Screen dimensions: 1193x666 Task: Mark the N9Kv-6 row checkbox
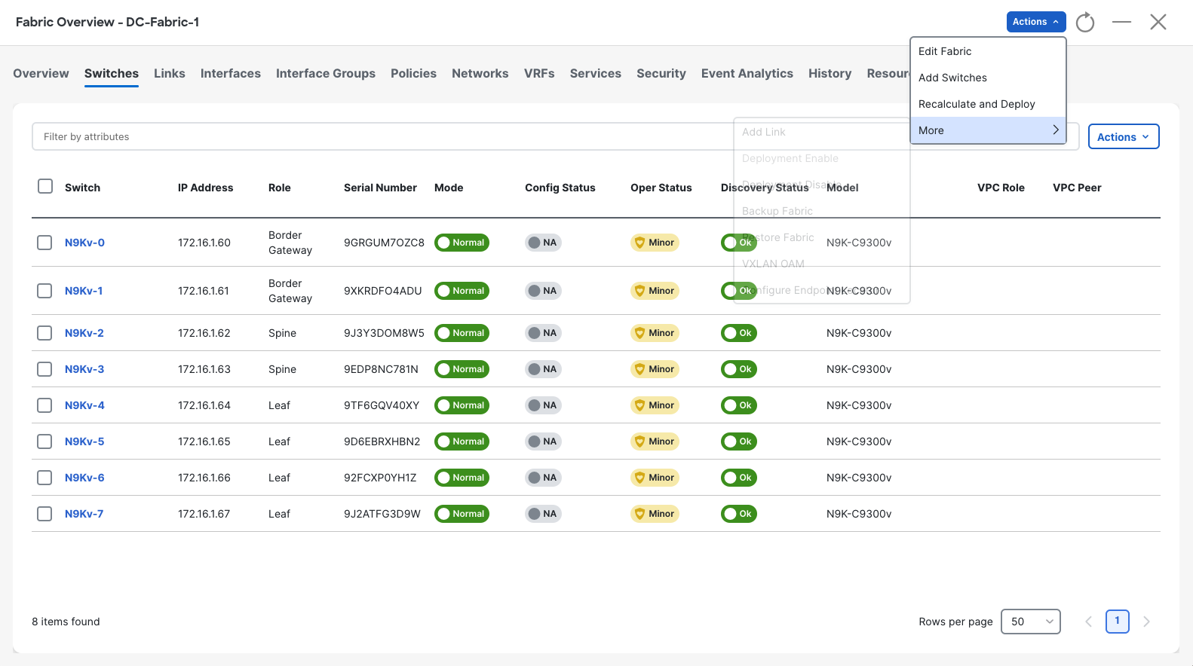[x=44, y=478]
